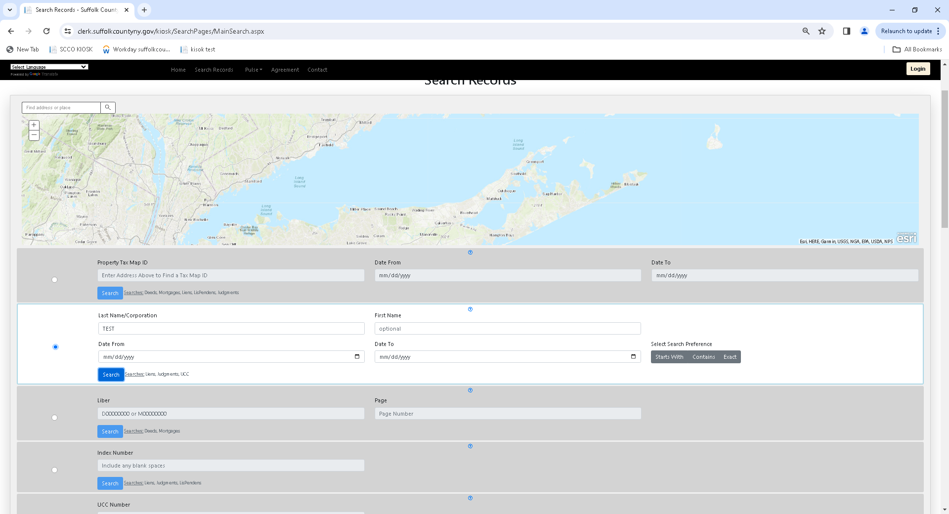This screenshot has width=949, height=514.
Task: Click the Login button
Action: click(918, 69)
